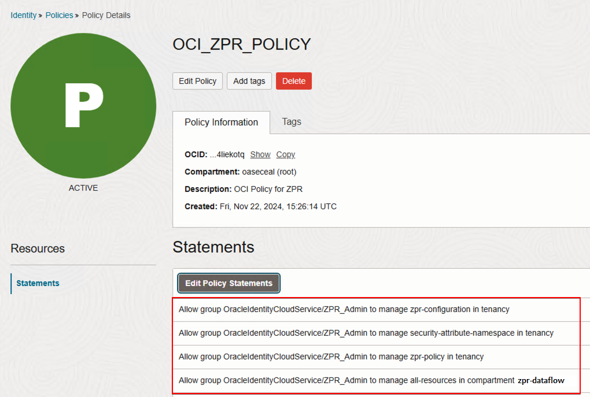Select the zpr-policy in tenancy statement
Viewport: 590px width, 397px height.
coord(377,357)
